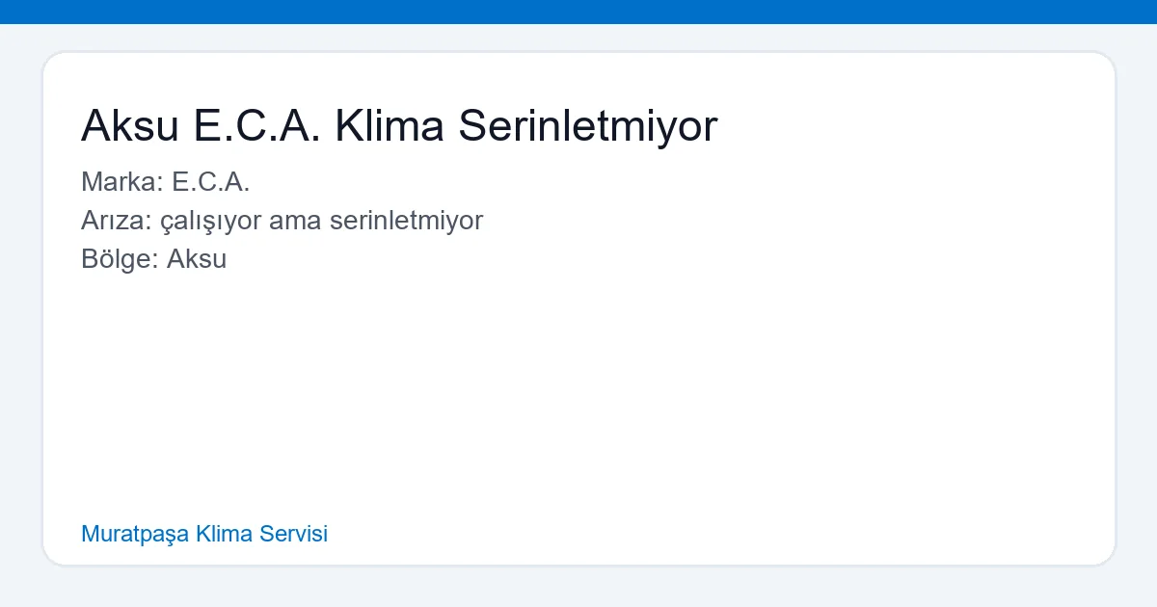Screen dimensions: 1157x607
Task: Select the Bölge: Aksu text line
Action: click(x=154, y=259)
